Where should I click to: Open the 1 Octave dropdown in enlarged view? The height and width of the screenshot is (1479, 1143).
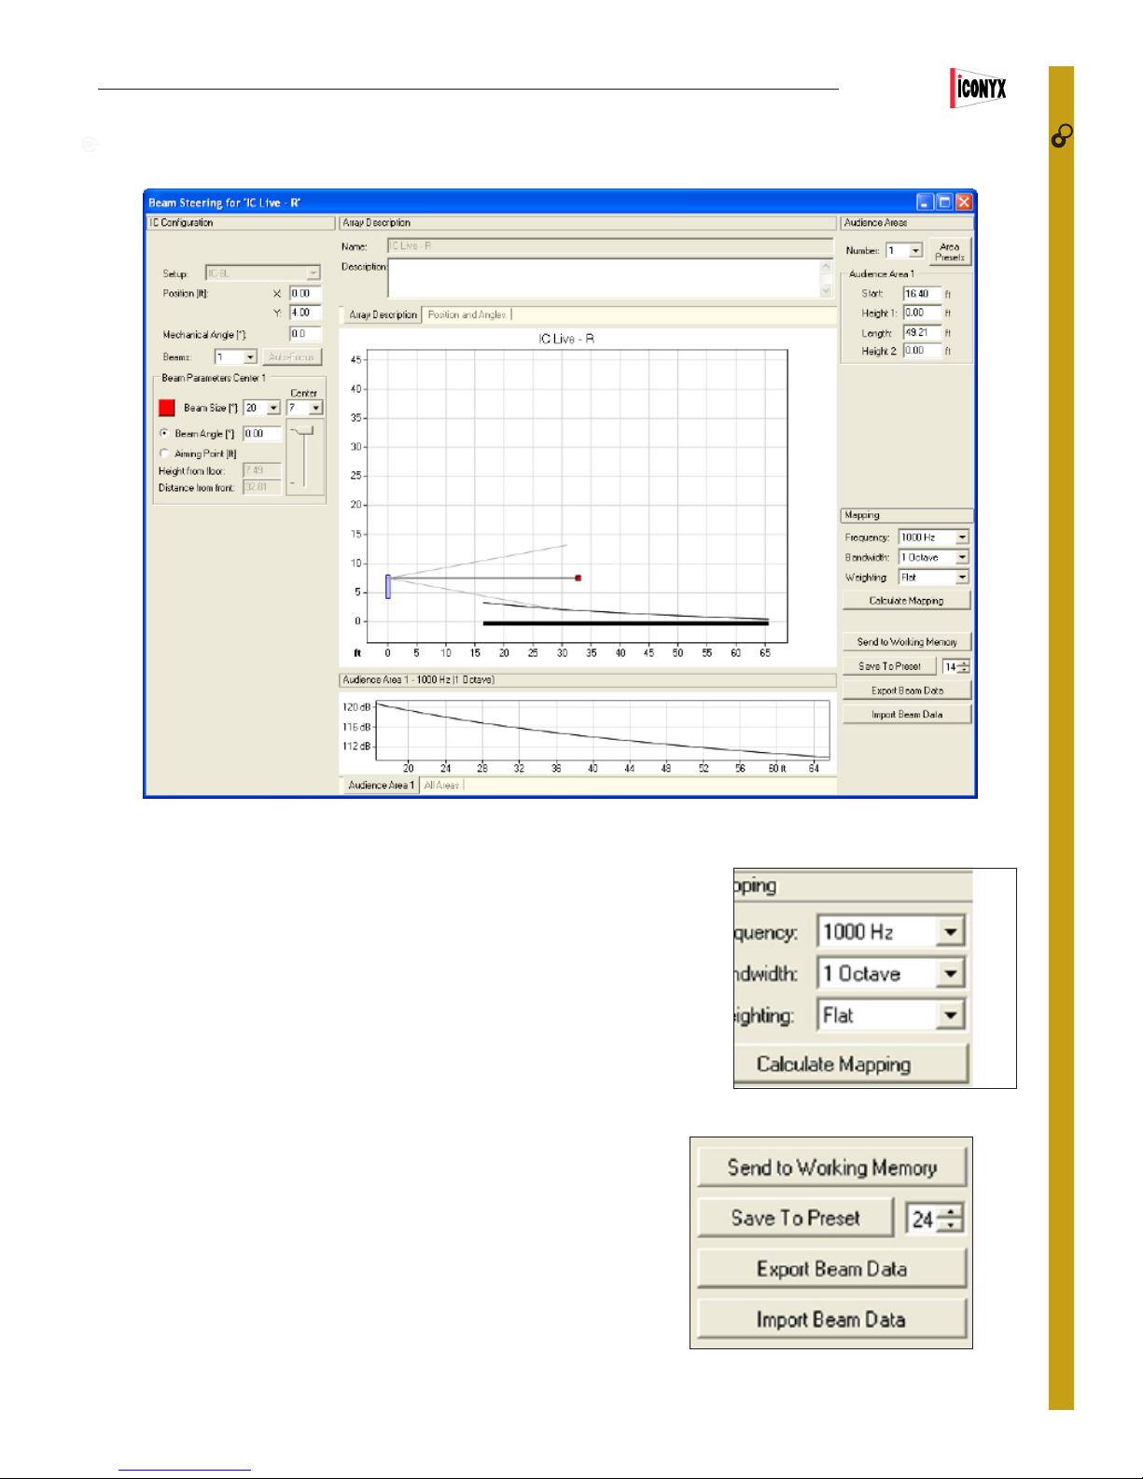(950, 973)
